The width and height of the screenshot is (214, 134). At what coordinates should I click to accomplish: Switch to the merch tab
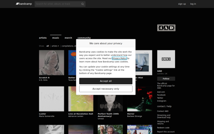point(68,38)
